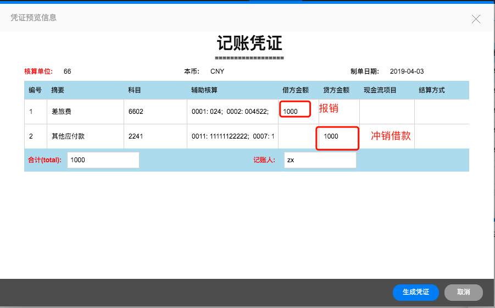Click the 生成凭证 button

tap(415, 292)
